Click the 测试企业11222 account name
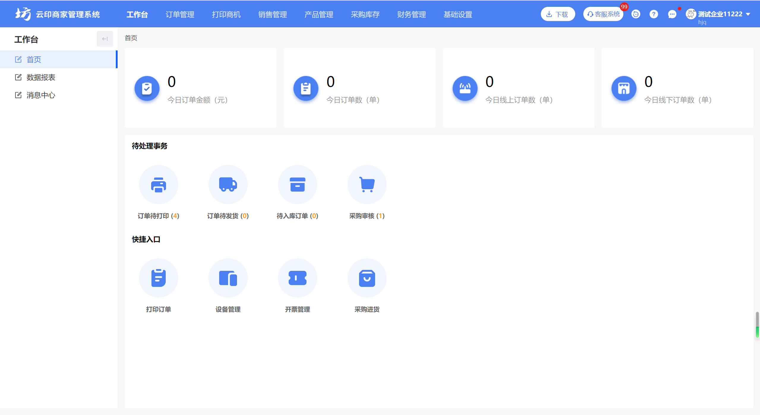760x415 pixels. pos(720,14)
